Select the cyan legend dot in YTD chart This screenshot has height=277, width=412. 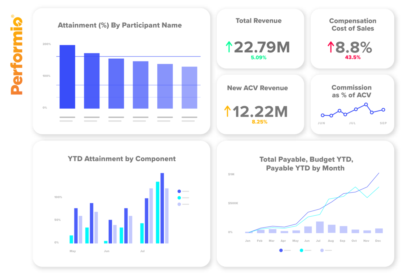(179, 197)
